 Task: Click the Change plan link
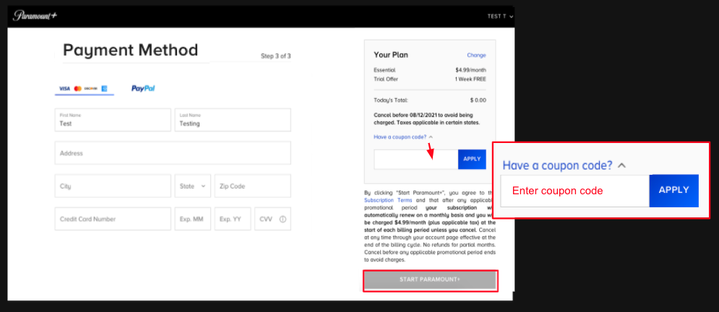click(476, 55)
